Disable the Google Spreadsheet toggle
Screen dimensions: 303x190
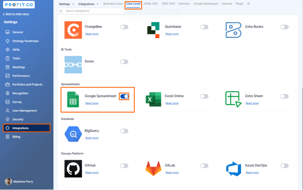pos(124,96)
